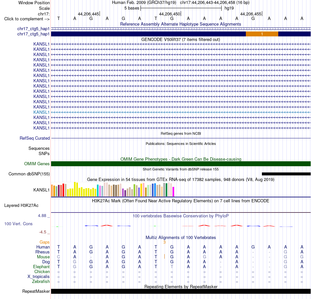Click the 44,206,445 position marker
This screenshot has width=311, height=299.
(x=88, y=14)
